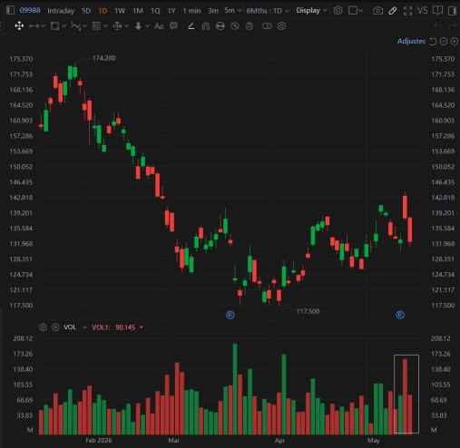Expand the Display dropdown
The width and height of the screenshot is (460, 448).
point(311,11)
